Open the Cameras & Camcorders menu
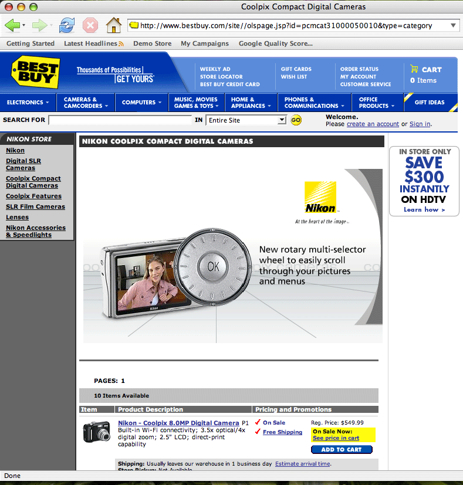This screenshot has height=485, width=463. (x=86, y=103)
